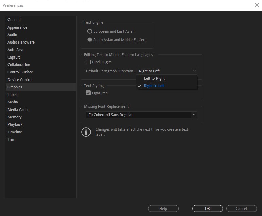Viewport: 262px width, 216px height.
Task: Select South Asian and Middle Eastern engine
Action: pos(90,40)
